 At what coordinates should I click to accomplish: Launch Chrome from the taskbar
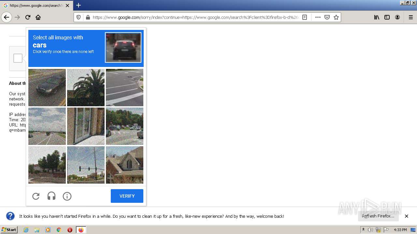[x=59, y=230]
